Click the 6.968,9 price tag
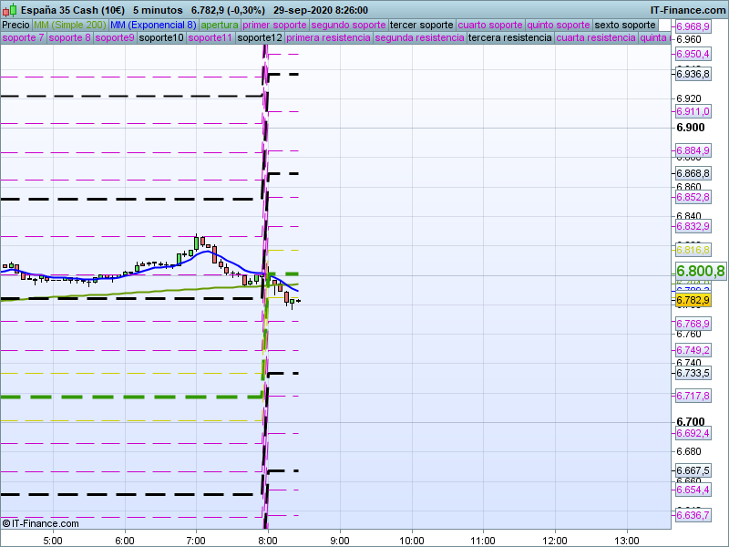The height and width of the screenshot is (547, 729). pos(693,26)
